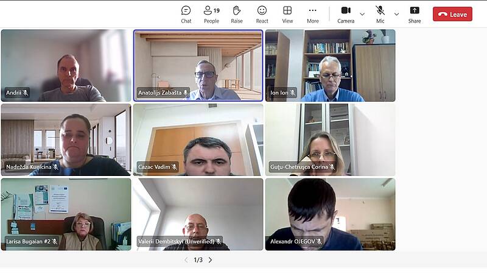
Task: Raise your hand in the meeting
Action: (x=237, y=13)
